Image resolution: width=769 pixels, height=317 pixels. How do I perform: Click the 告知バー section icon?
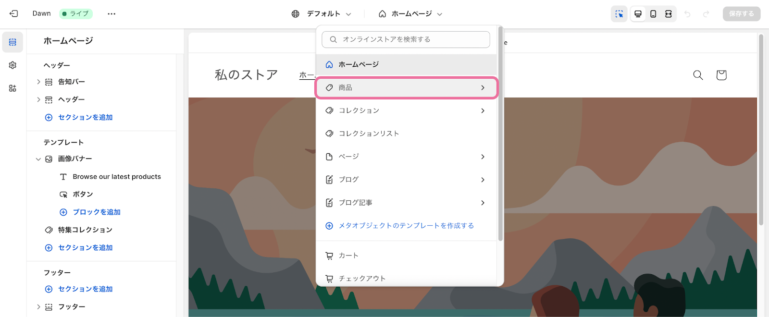pos(49,82)
